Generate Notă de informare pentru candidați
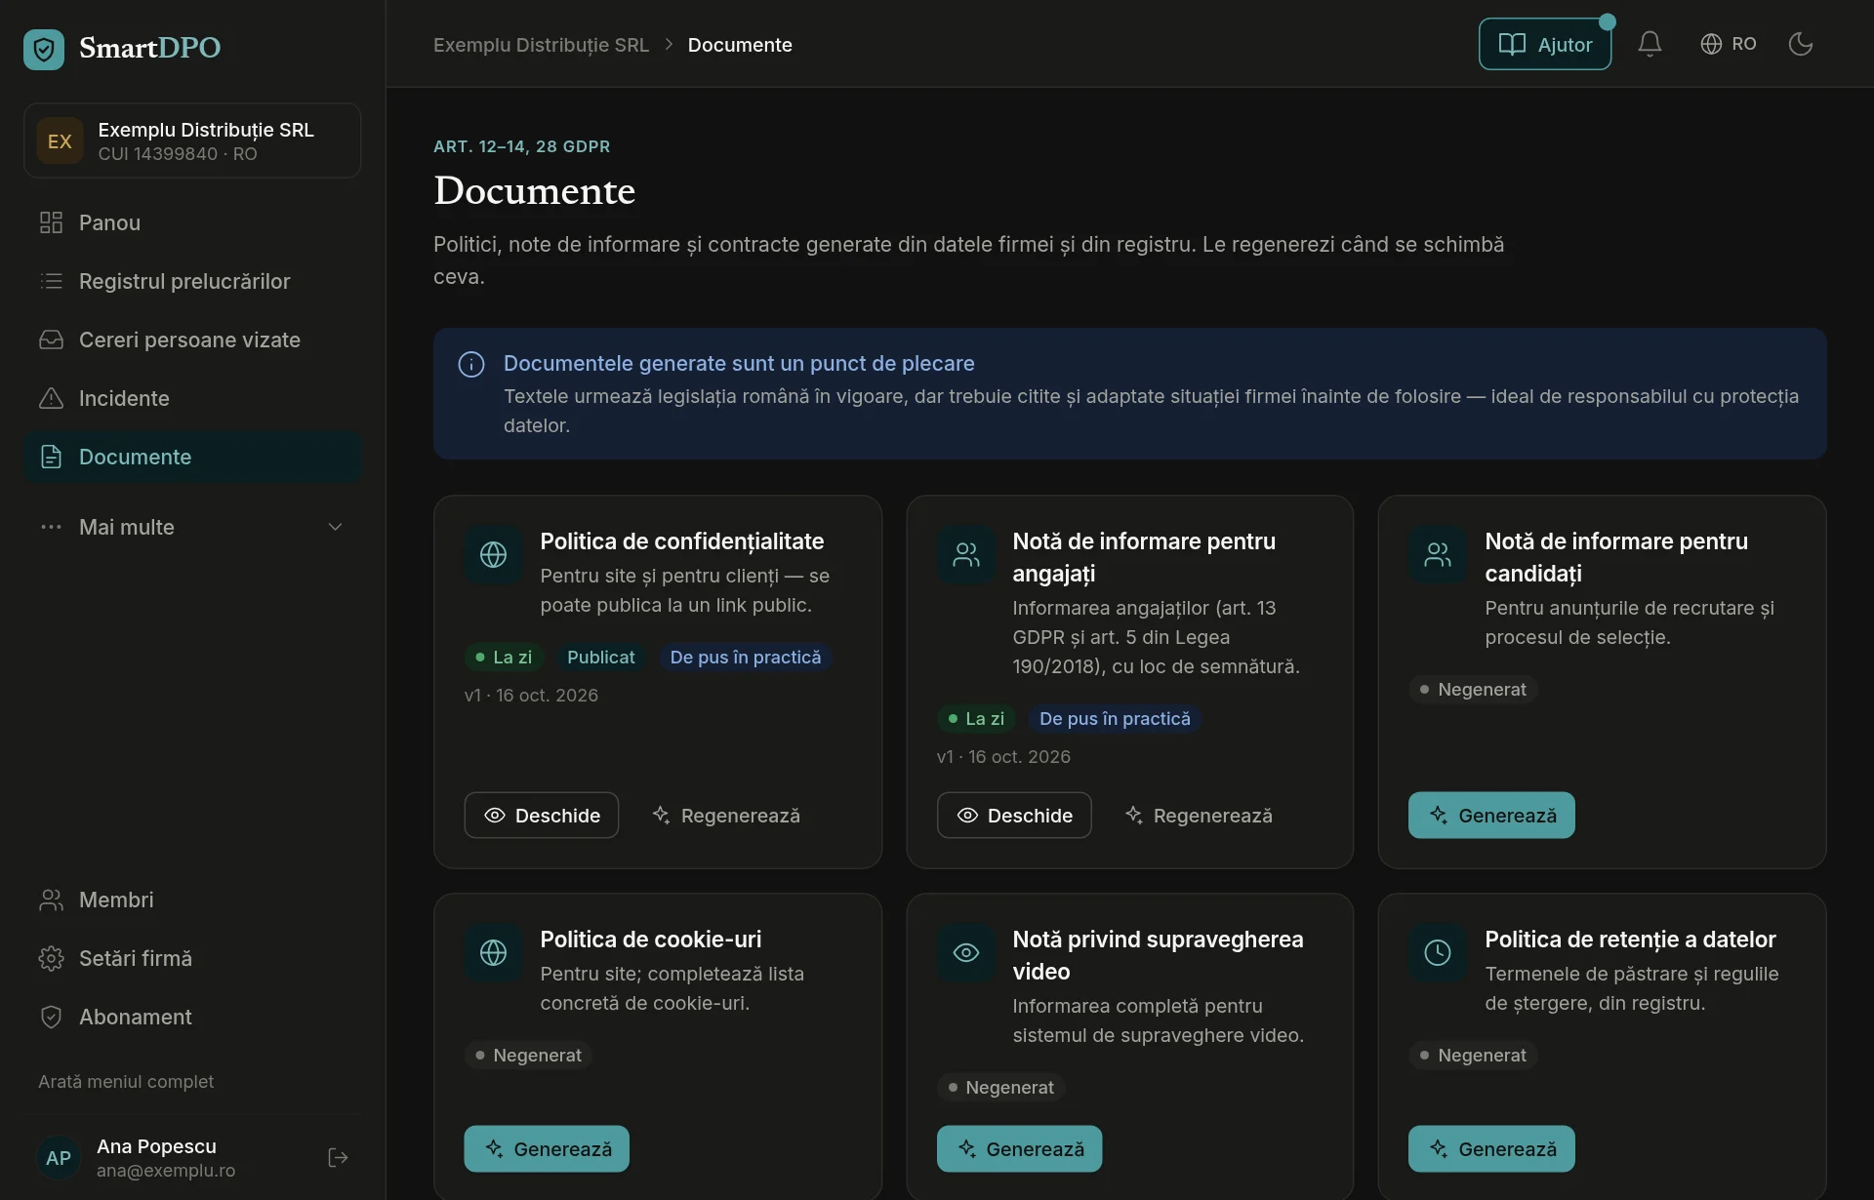The width and height of the screenshot is (1874, 1200). [x=1491, y=815]
